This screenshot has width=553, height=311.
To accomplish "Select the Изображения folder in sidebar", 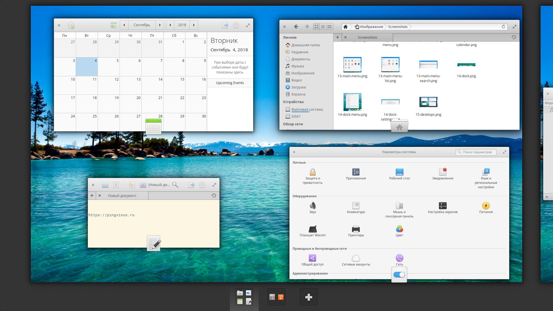I will tap(303, 73).
